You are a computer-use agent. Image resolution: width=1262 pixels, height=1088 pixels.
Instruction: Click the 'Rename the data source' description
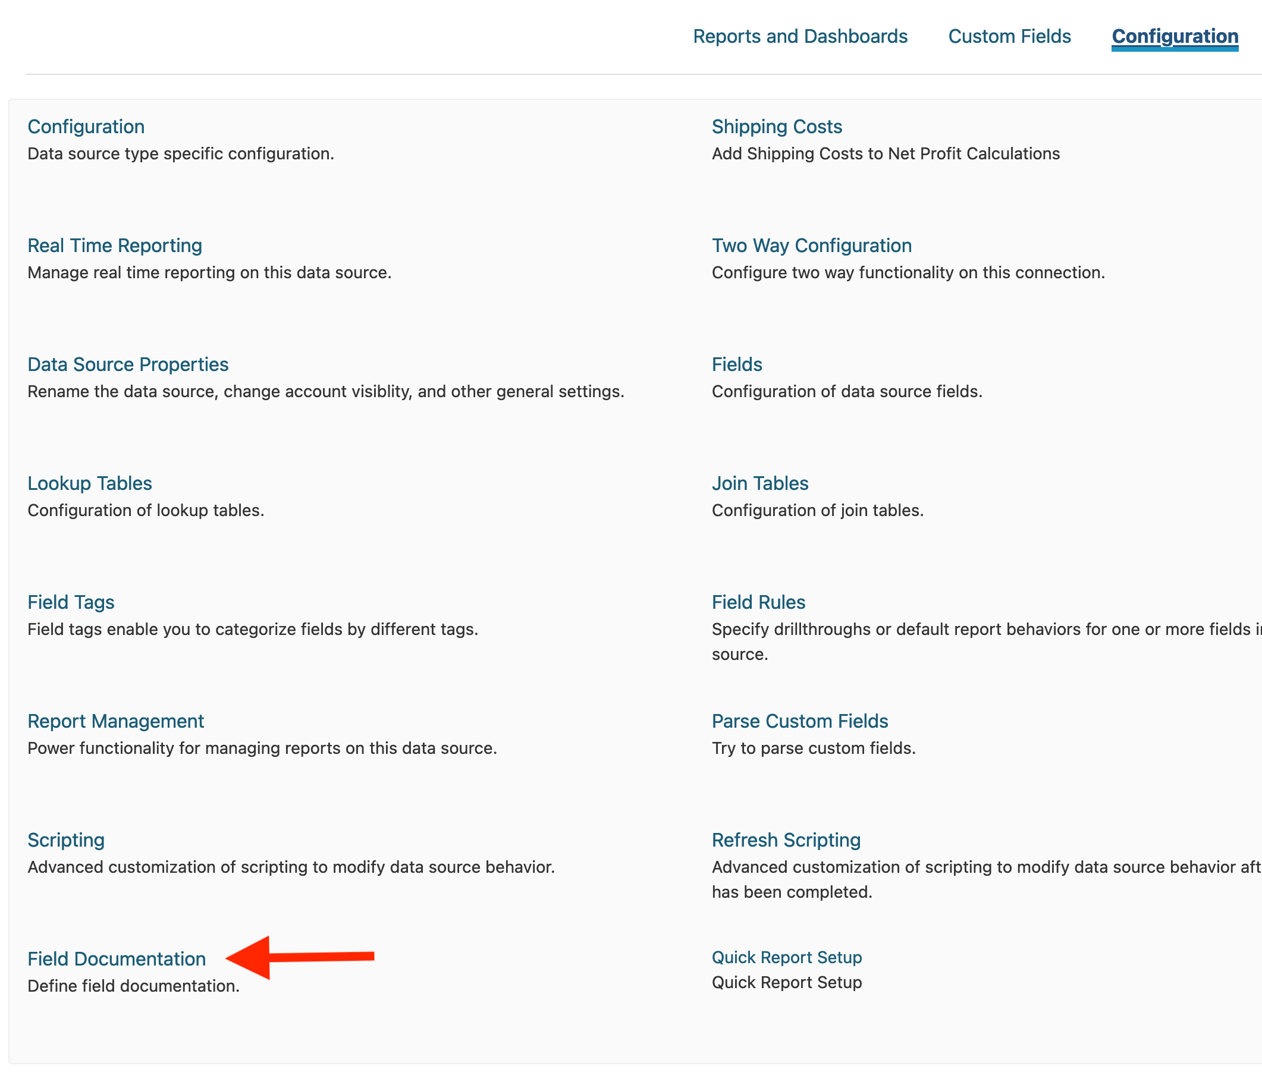(x=326, y=391)
